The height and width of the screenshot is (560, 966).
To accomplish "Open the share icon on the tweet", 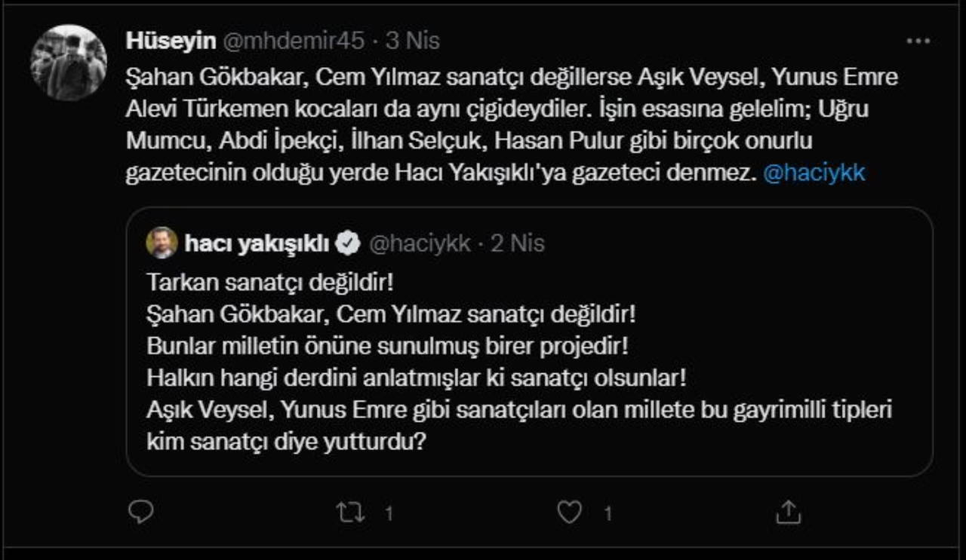I will (787, 513).
